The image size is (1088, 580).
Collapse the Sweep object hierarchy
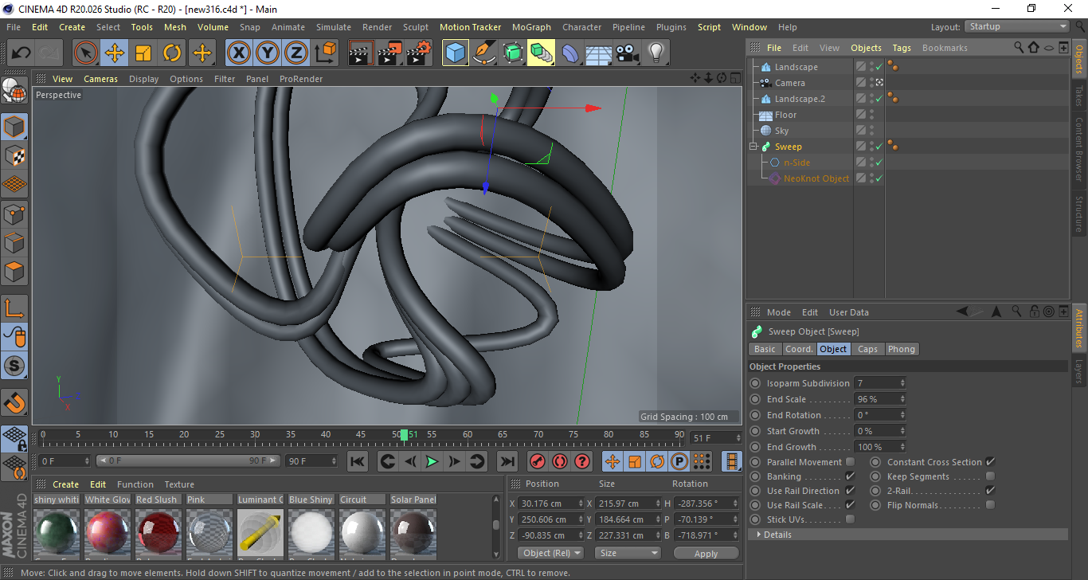(753, 147)
